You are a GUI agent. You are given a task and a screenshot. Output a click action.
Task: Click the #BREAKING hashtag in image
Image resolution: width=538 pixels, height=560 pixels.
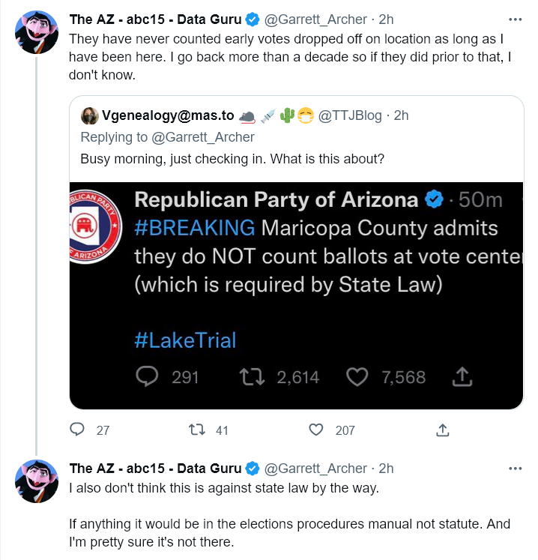click(195, 228)
